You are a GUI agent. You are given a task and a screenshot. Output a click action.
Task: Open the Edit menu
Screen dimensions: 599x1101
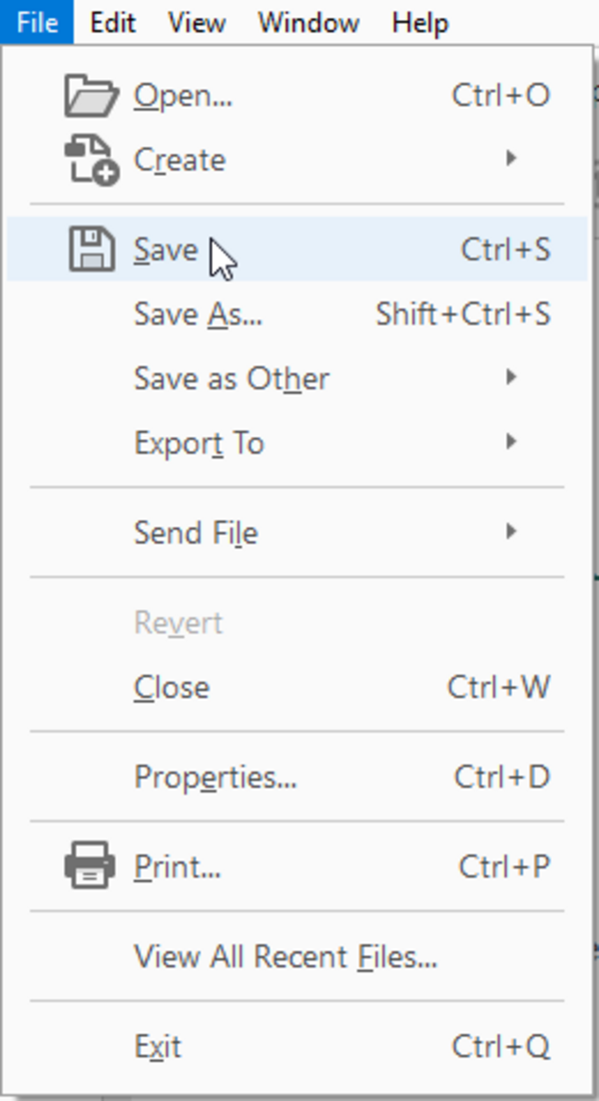tap(113, 23)
